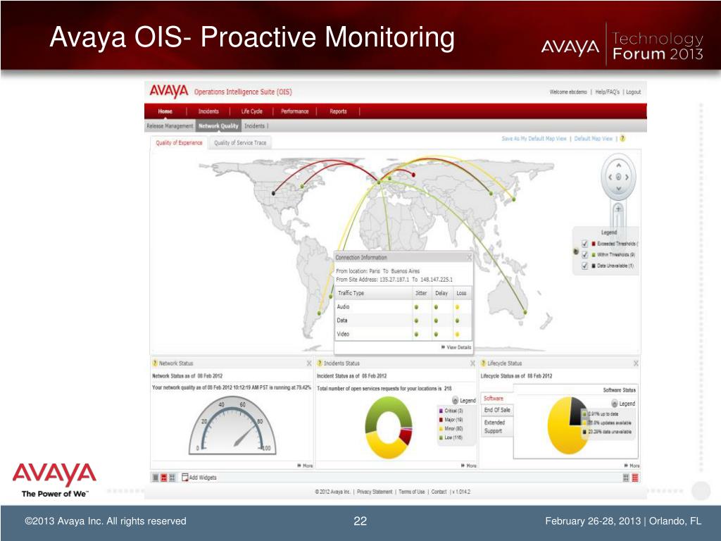The width and height of the screenshot is (721, 541).
Task: Open Help/FAQ's link
Action: (x=607, y=92)
